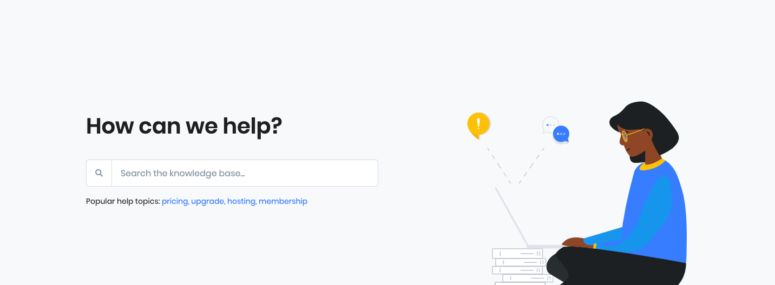Click the magnifying glass search icon

point(99,173)
